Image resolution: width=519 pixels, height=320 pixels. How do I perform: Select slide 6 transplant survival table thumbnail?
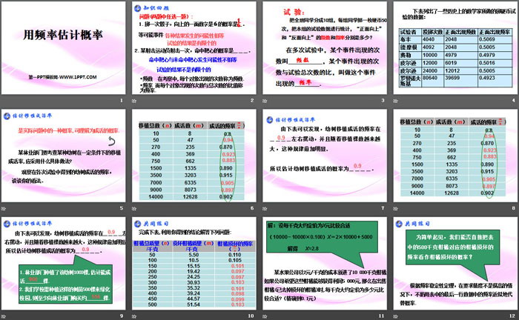pyautogui.click(x=193, y=156)
